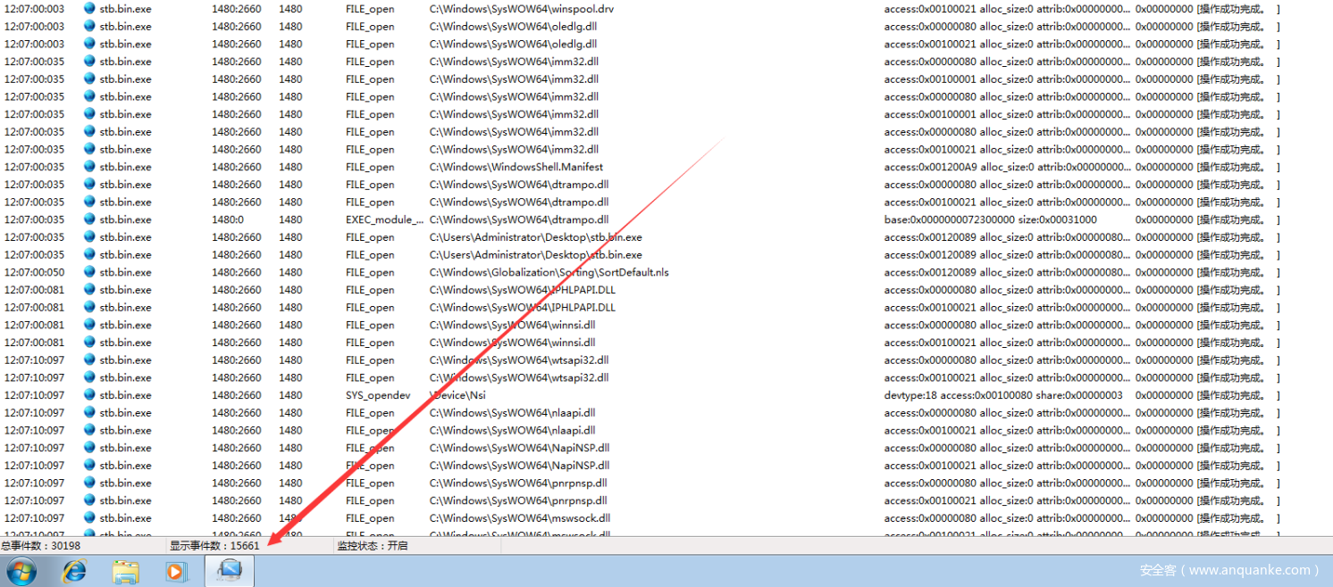Select pnrpnsp.dll path with access:0x00100021
This screenshot has height=587, width=1333.
[x=517, y=500]
